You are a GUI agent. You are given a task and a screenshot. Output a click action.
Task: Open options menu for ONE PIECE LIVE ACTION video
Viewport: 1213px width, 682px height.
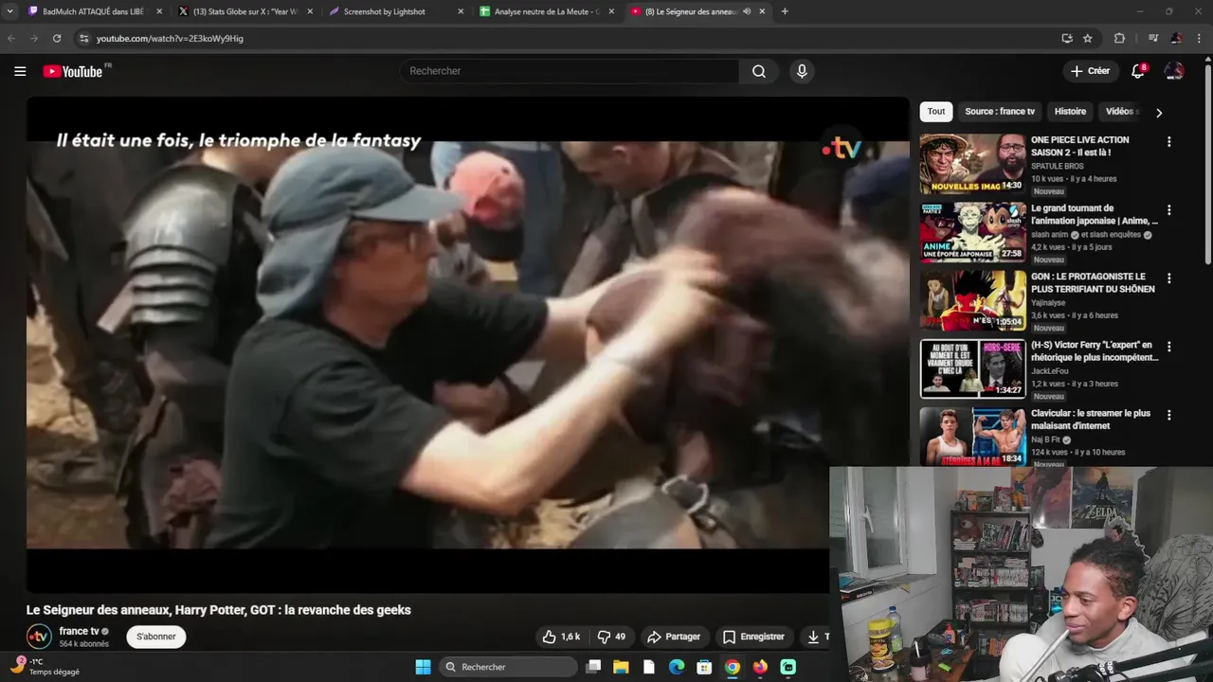[1168, 142]
